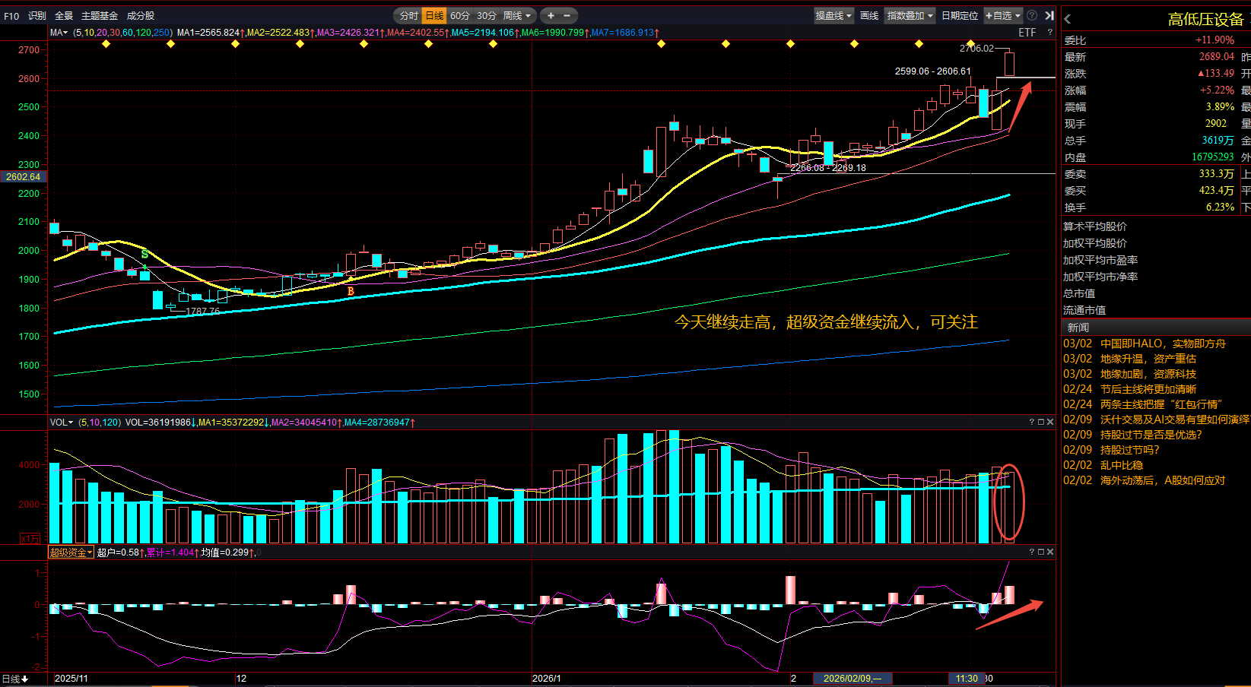The image size is (1251, 687).
Task: Click the first yellow diamond marker on chart
Action: (106, 44)
